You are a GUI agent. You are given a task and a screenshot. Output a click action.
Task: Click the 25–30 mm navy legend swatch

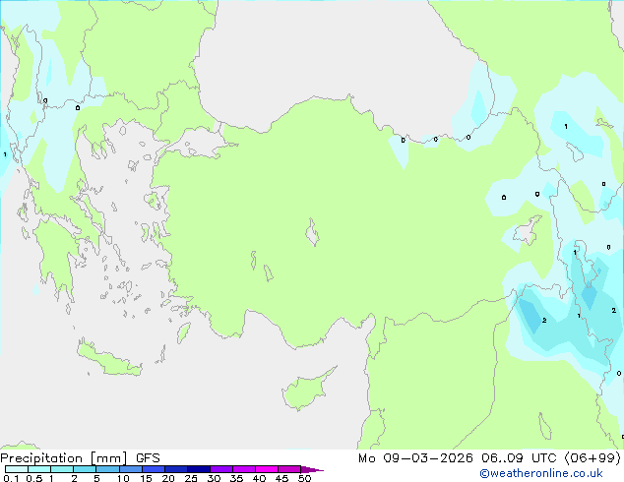coord(199,469)
